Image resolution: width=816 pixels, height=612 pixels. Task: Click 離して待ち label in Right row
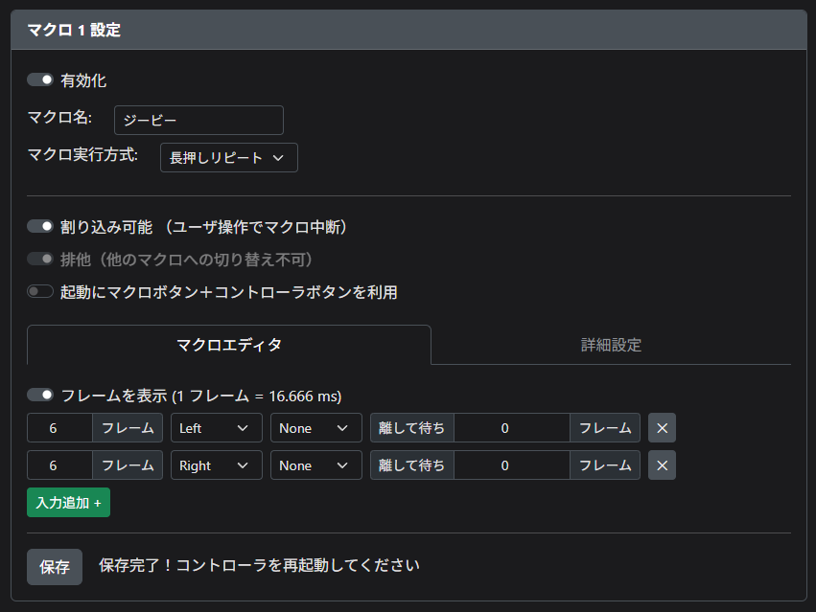point(411,465)
